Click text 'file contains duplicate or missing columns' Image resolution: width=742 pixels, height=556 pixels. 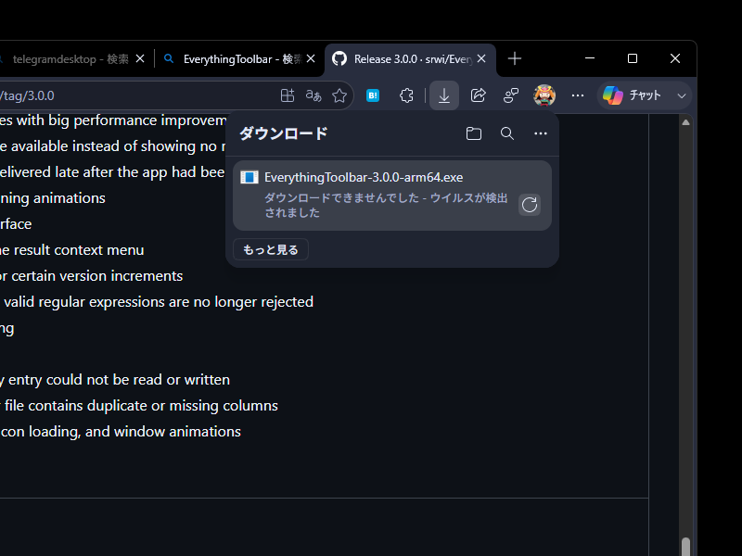point(141,406)
